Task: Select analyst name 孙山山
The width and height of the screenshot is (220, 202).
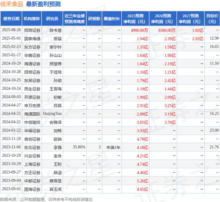Action: click(56, 55)
